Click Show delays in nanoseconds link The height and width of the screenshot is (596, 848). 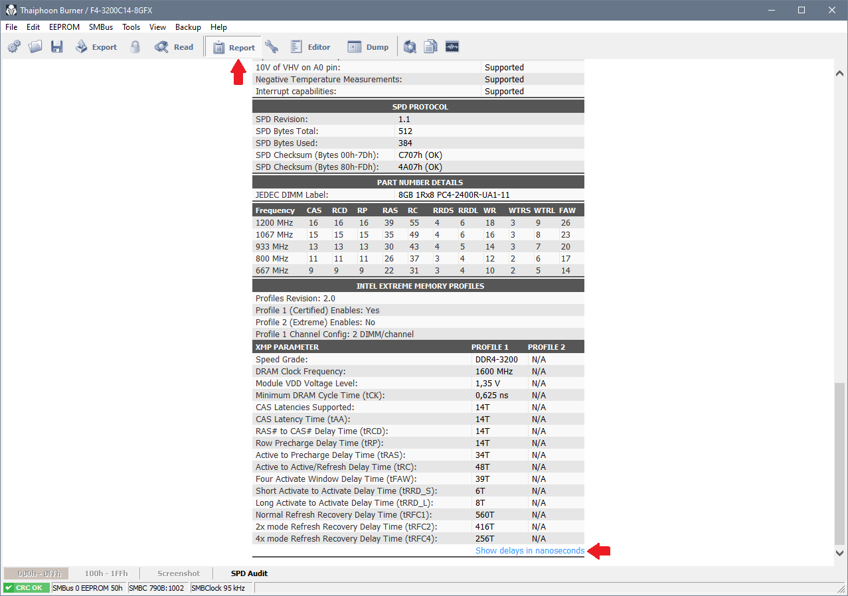(529, 551)
